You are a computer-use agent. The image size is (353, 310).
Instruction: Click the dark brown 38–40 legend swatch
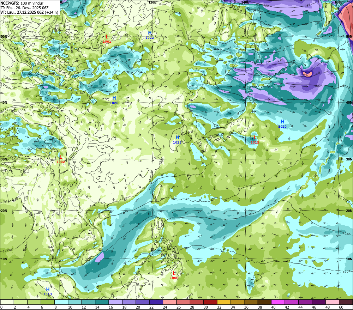[x=264, y=302]
